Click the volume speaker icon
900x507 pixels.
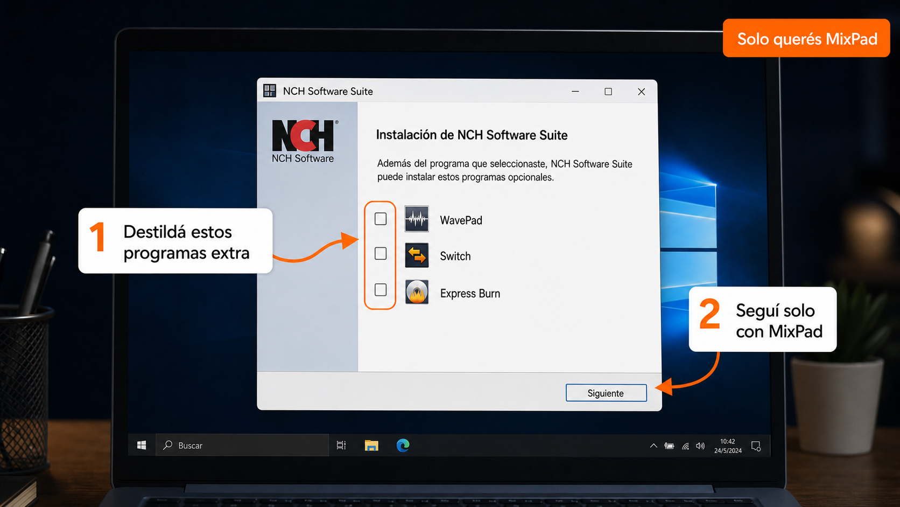coord(700,446)
